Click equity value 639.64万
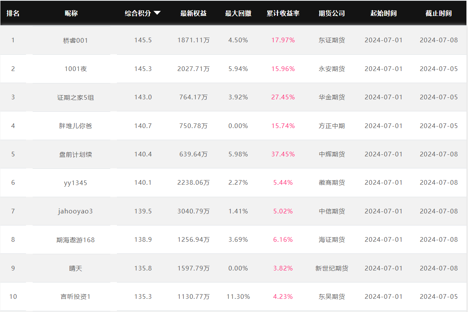 (193, 154)
